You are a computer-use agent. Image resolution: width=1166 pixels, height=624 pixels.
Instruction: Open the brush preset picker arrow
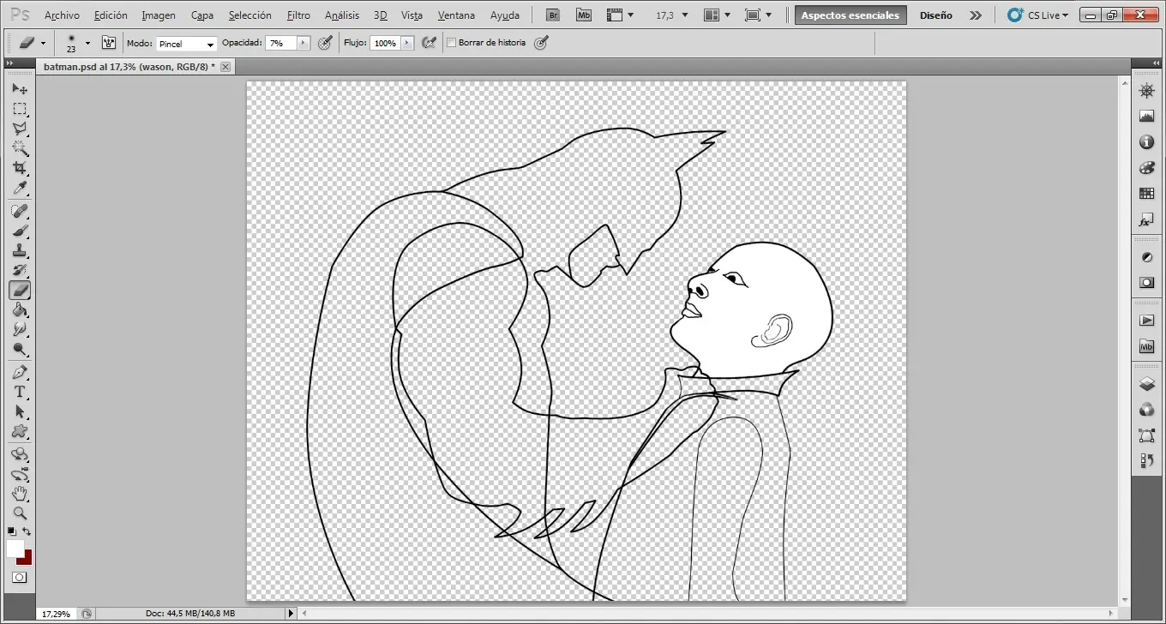(x=87, y=43)
